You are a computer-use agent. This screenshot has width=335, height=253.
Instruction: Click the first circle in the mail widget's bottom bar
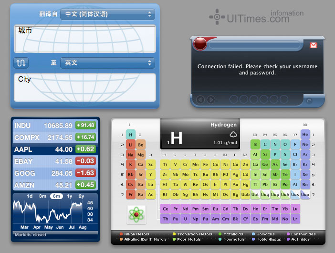[x=234, y=99]
